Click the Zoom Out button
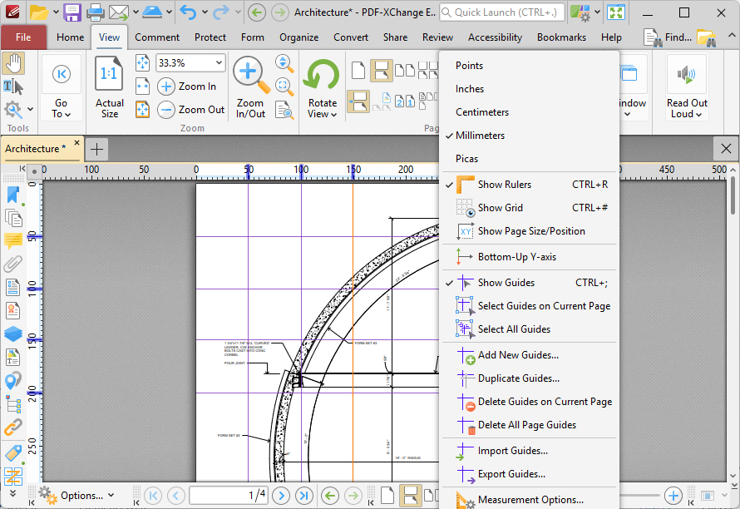This screenshot has height=509, width=740. [x=191, y=110]
